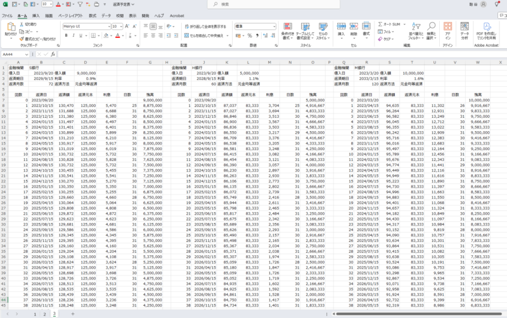Click the Data Analysis (データ分析) icon
This screenshot has width=507, height=318.
click(465, 27)
